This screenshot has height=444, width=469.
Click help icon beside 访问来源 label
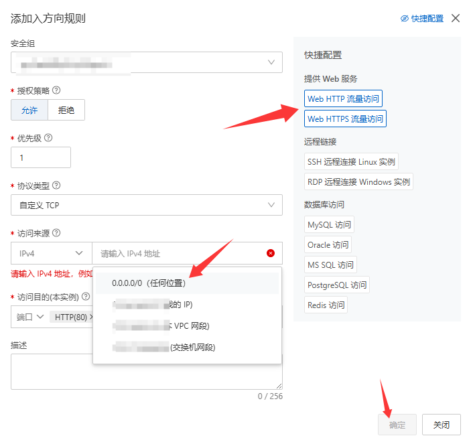(57, 233)
